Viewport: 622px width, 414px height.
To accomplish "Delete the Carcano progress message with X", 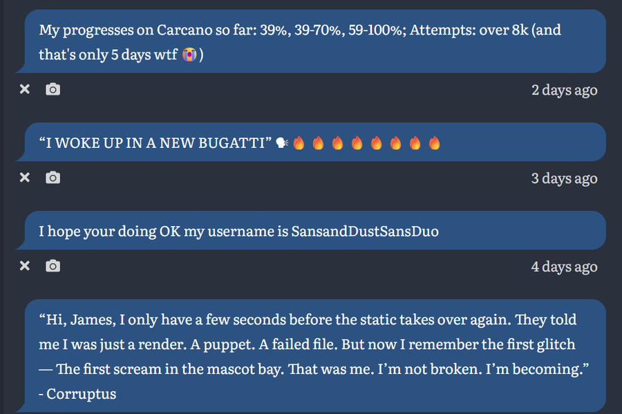I will (x=25, y=89).
